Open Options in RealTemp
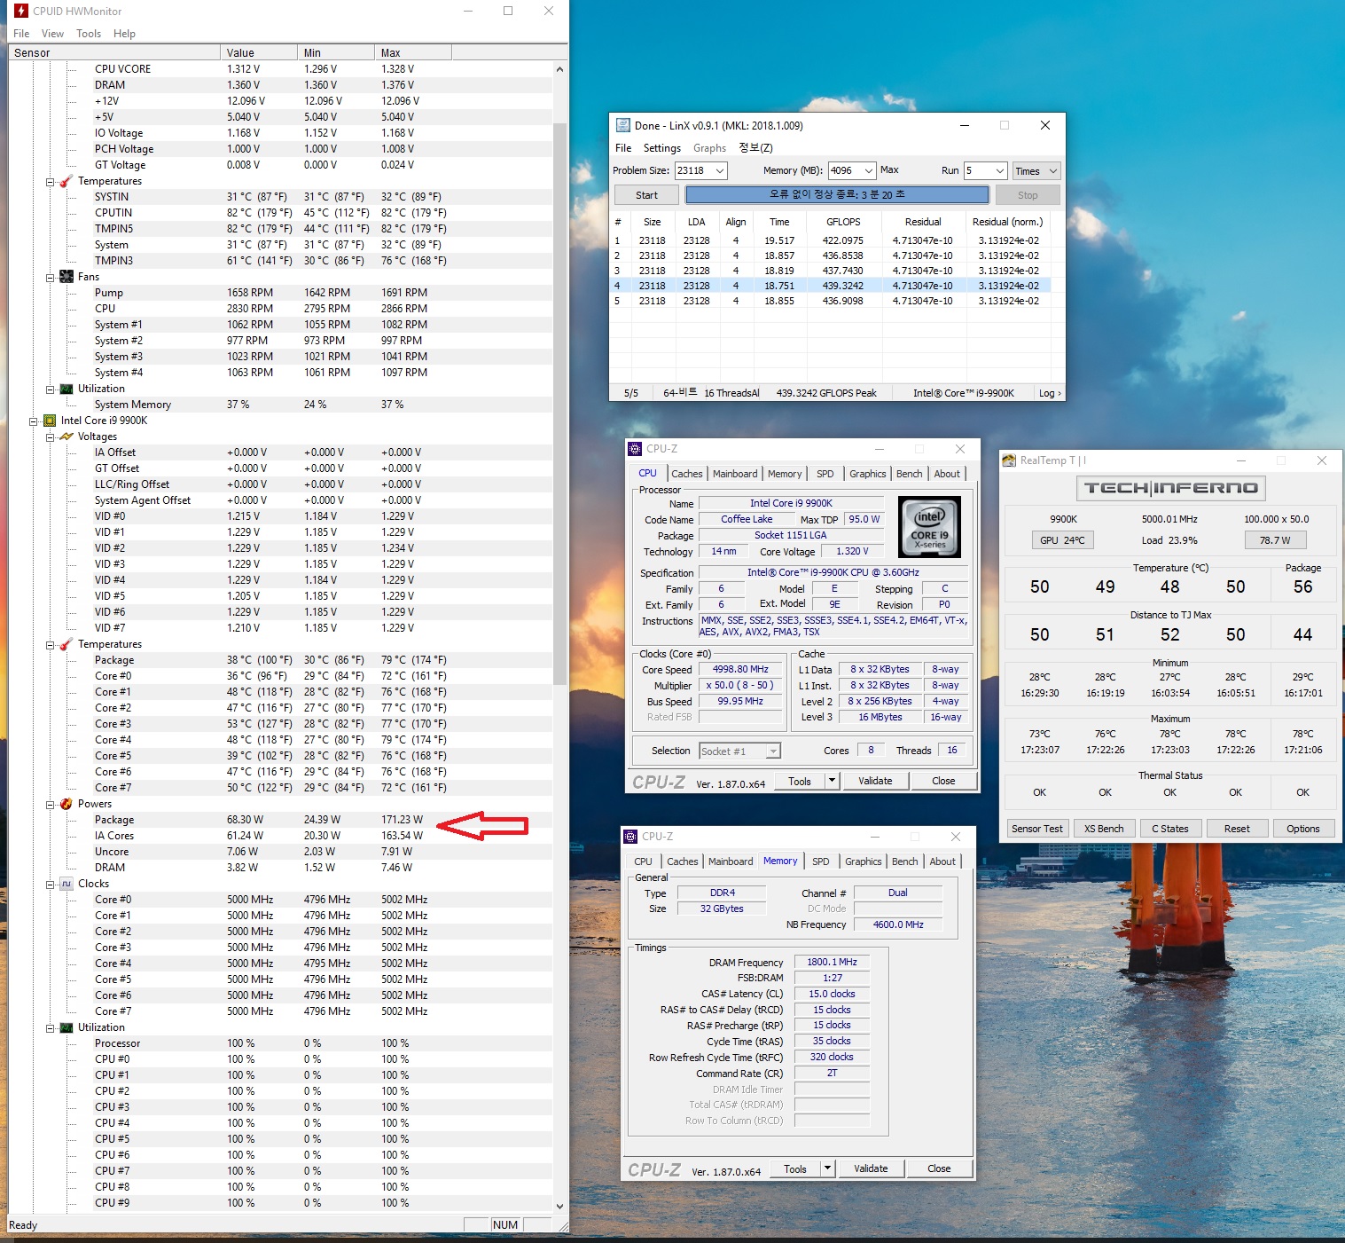Viewport: 1345px width, 1243px height. click(1303, 829)
